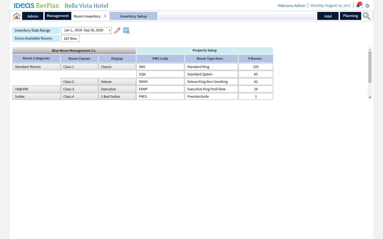Image resolution: width=383 pixels, height=239 pixels.
Task: Click the scrollbar down arrow
Action: 370,98
